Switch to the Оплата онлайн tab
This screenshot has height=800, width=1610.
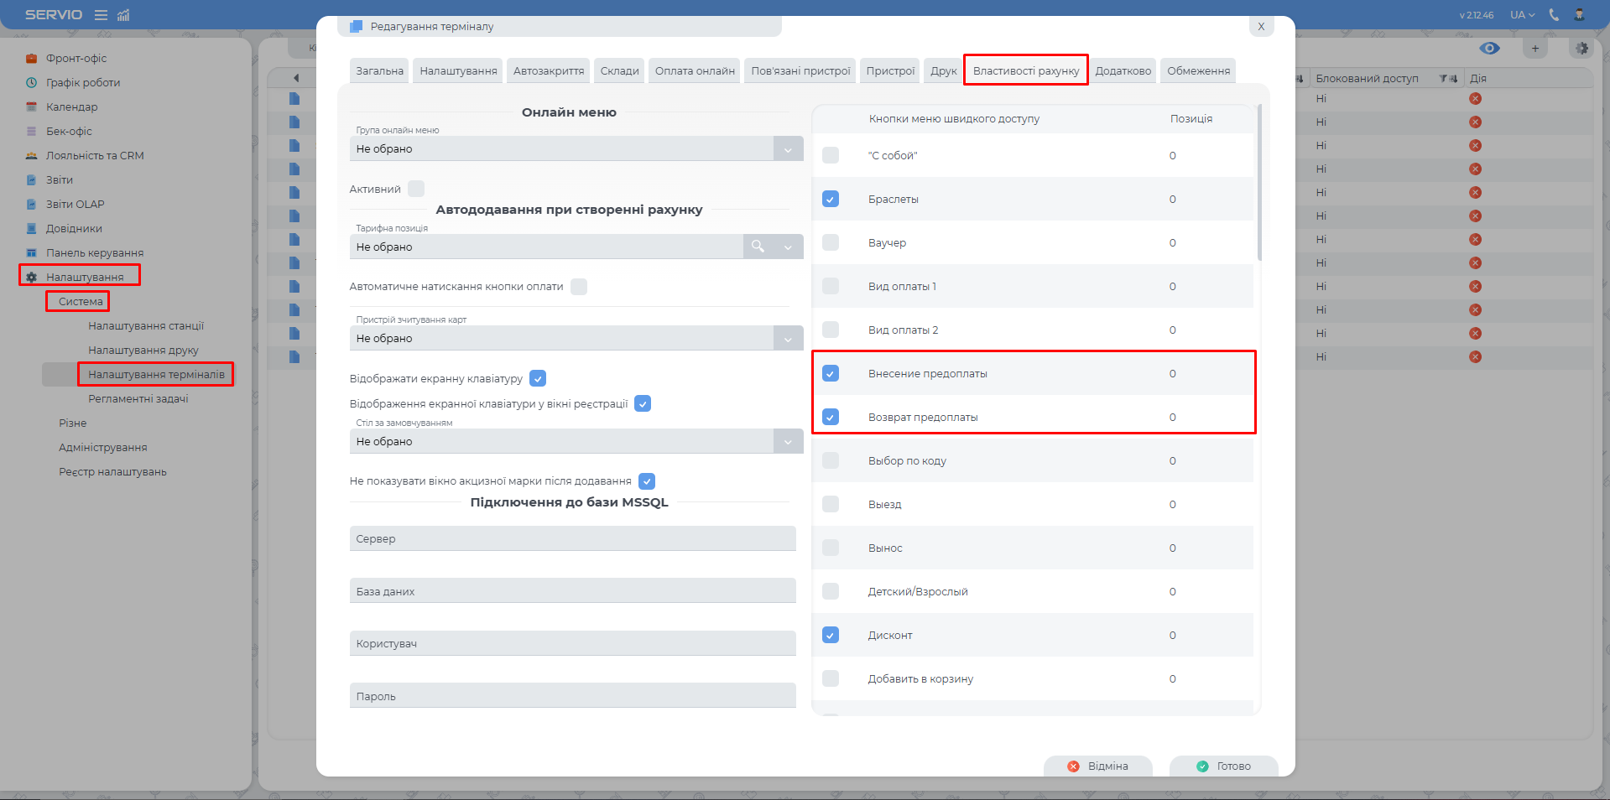pyautogui.click(x=695, y=71)
